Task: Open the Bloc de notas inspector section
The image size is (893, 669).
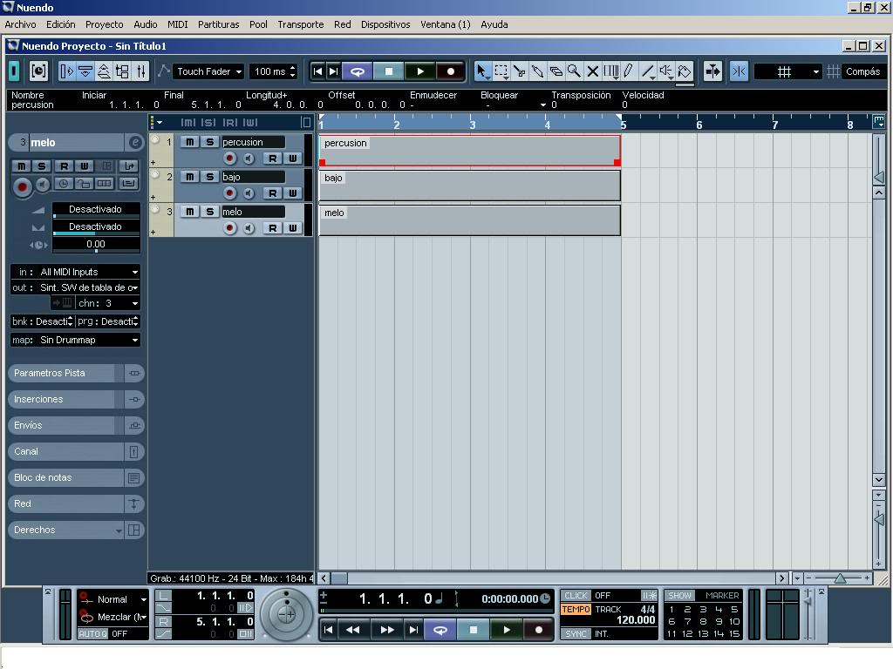Action: click(x=75, y=478)
